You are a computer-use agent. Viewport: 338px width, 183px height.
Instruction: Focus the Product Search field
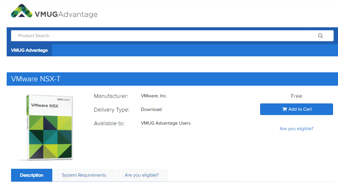tap(163, 36)
